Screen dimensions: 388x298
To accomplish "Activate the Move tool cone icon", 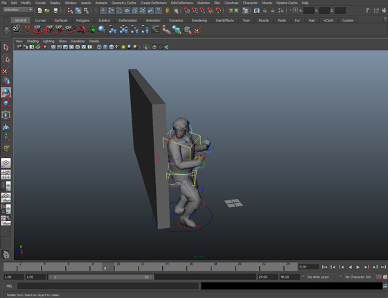I will pyautogui.click(x=6, y=81).
